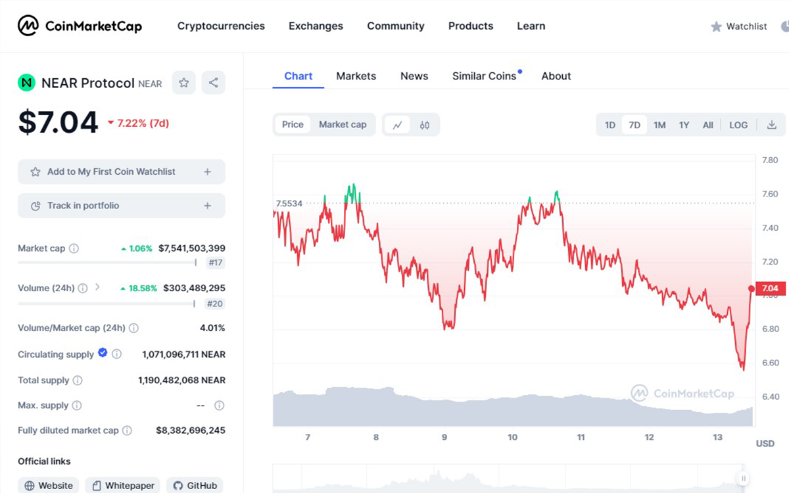Open Fully diluted market cap info icon
Viewport: 789px width, 493px height.
pos(127,431)
